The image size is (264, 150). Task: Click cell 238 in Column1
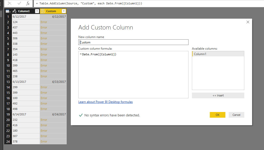[x=26, y=76]
